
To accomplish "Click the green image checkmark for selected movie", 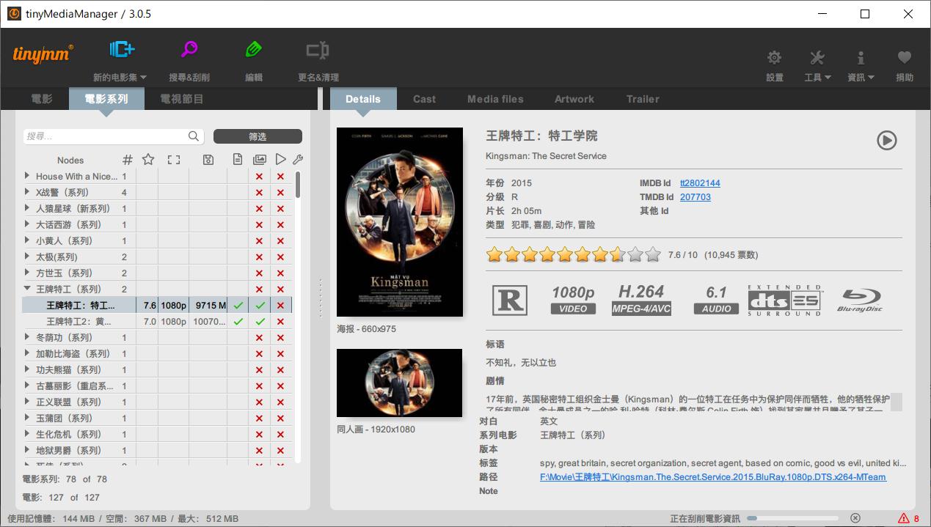I will [260, 305].
